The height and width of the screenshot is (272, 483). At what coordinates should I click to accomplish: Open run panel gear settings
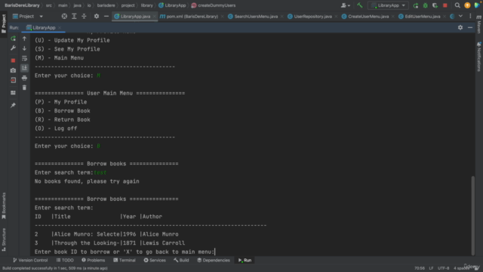pyautogui.click(x=460, y=27)
